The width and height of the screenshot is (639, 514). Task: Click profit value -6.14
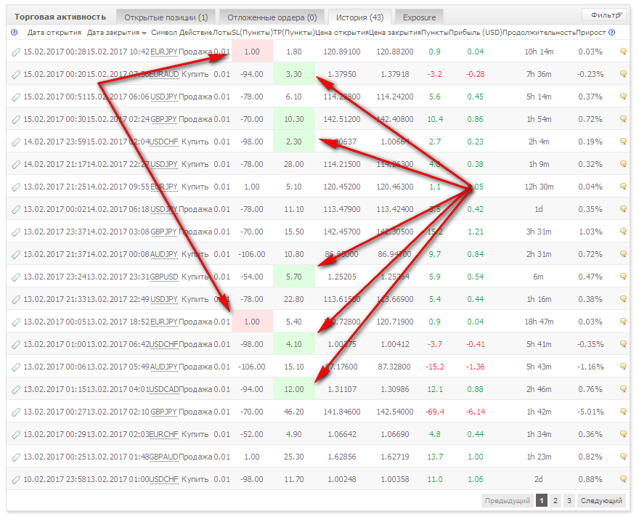[475, 412]
